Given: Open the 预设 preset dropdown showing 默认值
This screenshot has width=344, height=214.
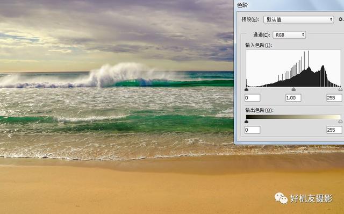Looking at the screenshot, I should tap(299, 19).
